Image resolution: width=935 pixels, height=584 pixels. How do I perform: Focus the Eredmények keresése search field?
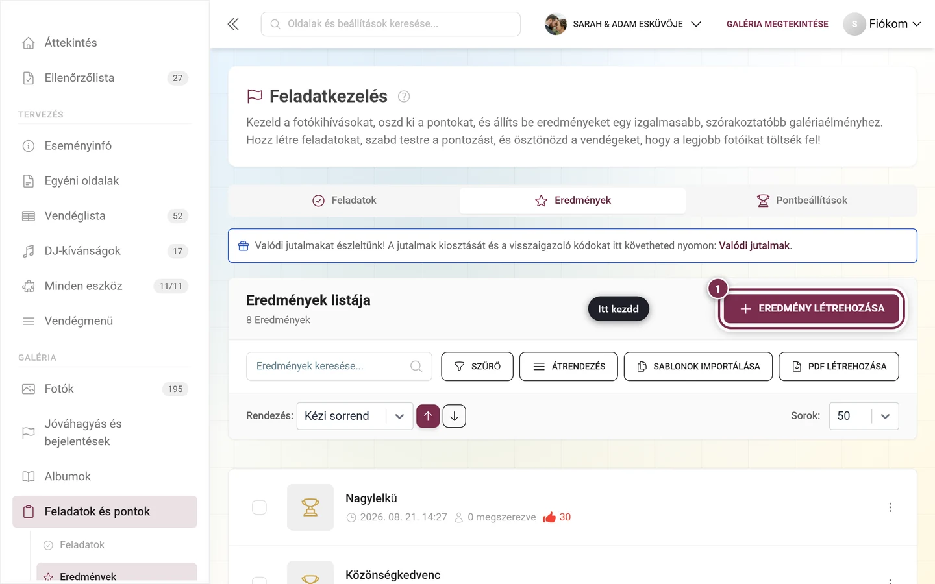[x=339, y=367]
